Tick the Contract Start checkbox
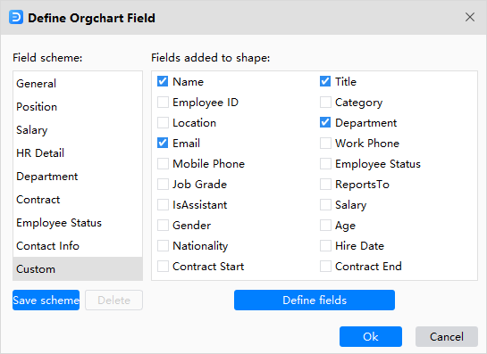 coord(163,266)
